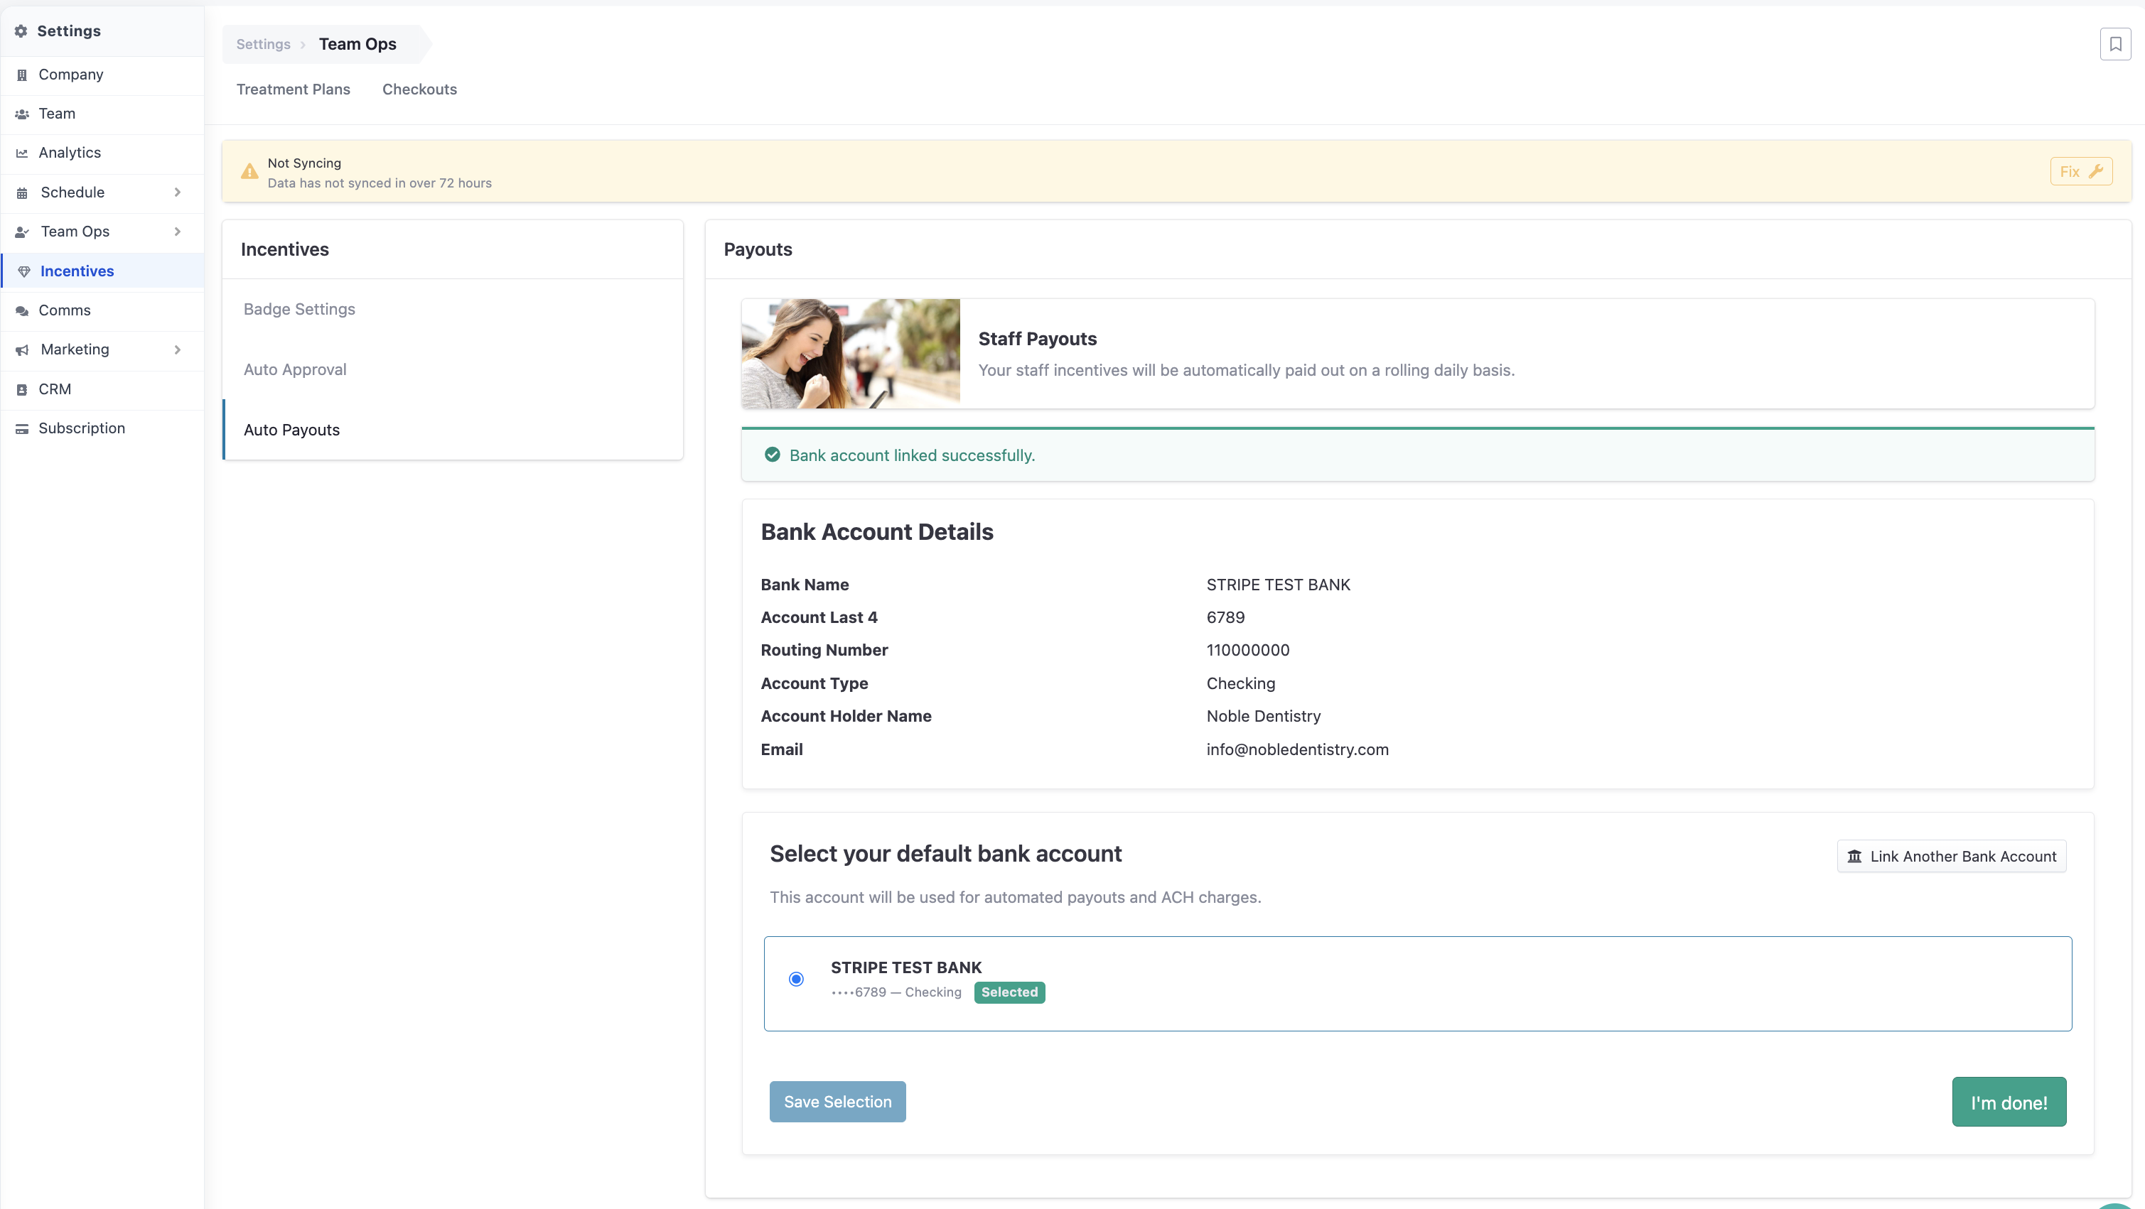Click Link Another Bank Account button
2145x1209 pixels.
(1951, 856)
